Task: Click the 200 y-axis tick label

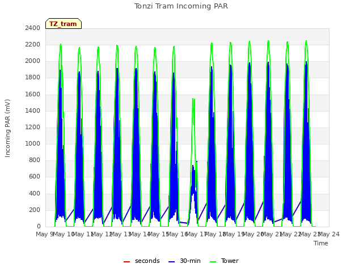Action: (x=35, y=210)
